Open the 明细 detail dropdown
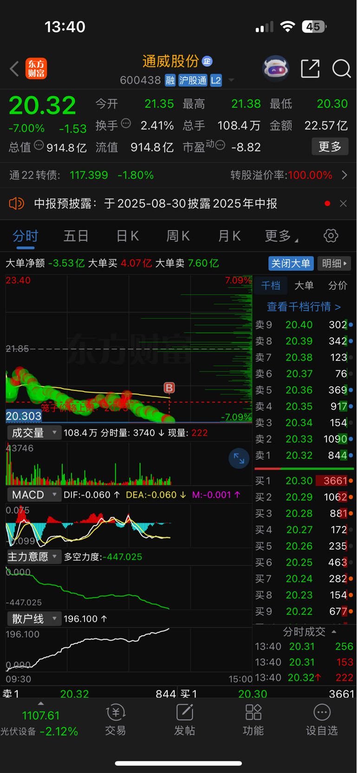 pos(334,263)
